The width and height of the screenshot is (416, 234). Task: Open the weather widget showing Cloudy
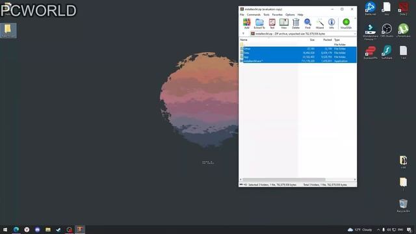359,229
